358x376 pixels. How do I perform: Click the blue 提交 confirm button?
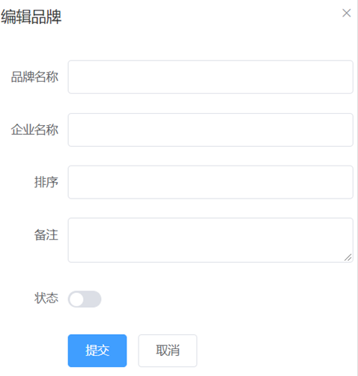(97, 351)
